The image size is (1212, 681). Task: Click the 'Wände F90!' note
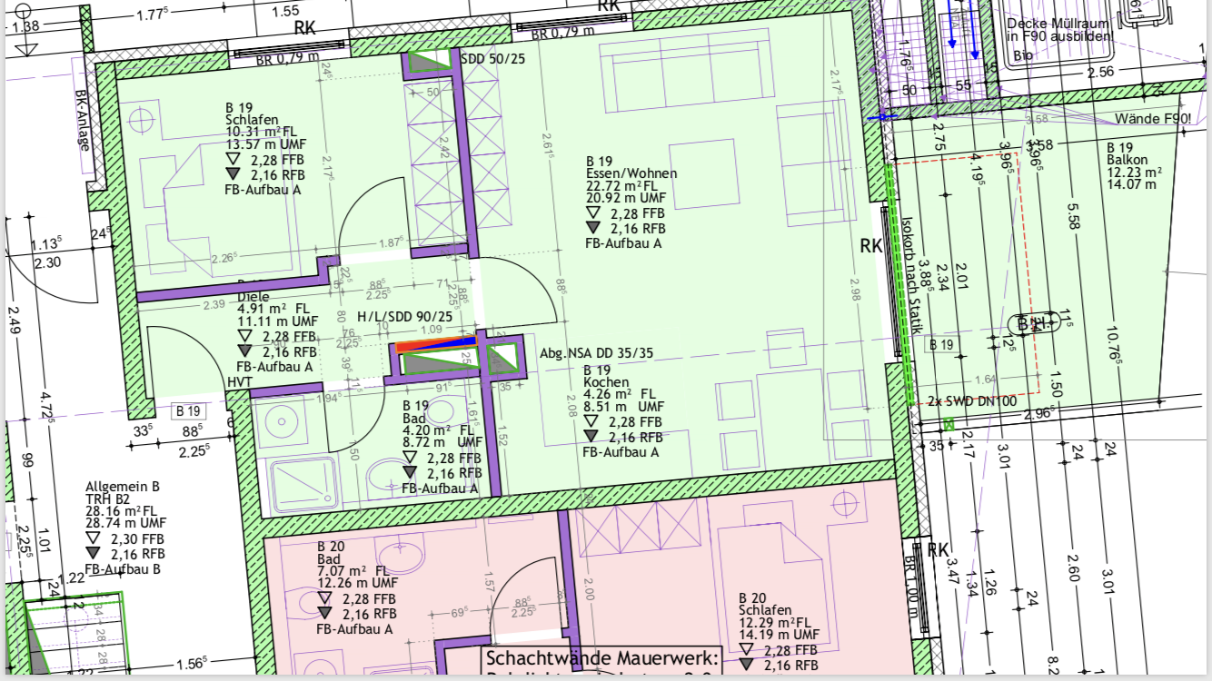coord(1151,120)
